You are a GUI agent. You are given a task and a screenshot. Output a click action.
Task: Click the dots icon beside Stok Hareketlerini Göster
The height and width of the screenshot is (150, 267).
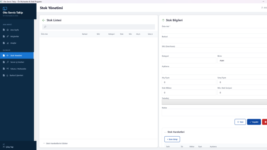click(44, 144)
